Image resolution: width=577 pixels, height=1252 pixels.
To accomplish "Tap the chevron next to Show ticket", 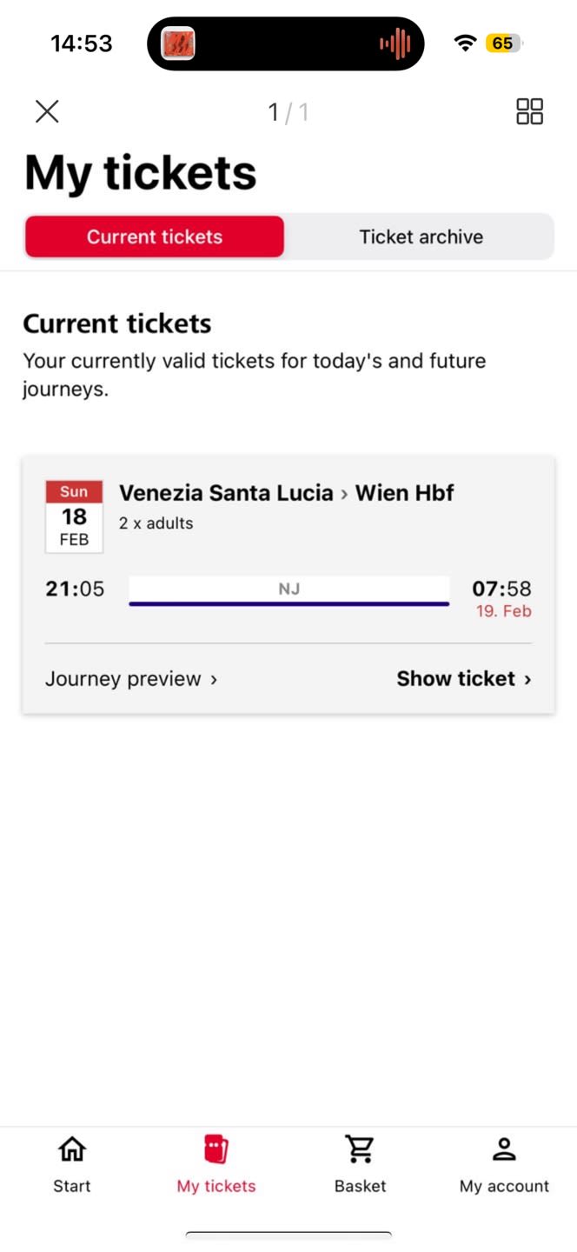I will pyautogui.click(x=527, y=679).
